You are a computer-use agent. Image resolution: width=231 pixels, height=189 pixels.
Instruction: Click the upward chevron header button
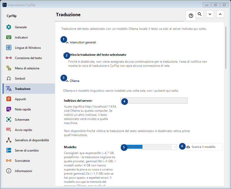[x=220, y=14]
